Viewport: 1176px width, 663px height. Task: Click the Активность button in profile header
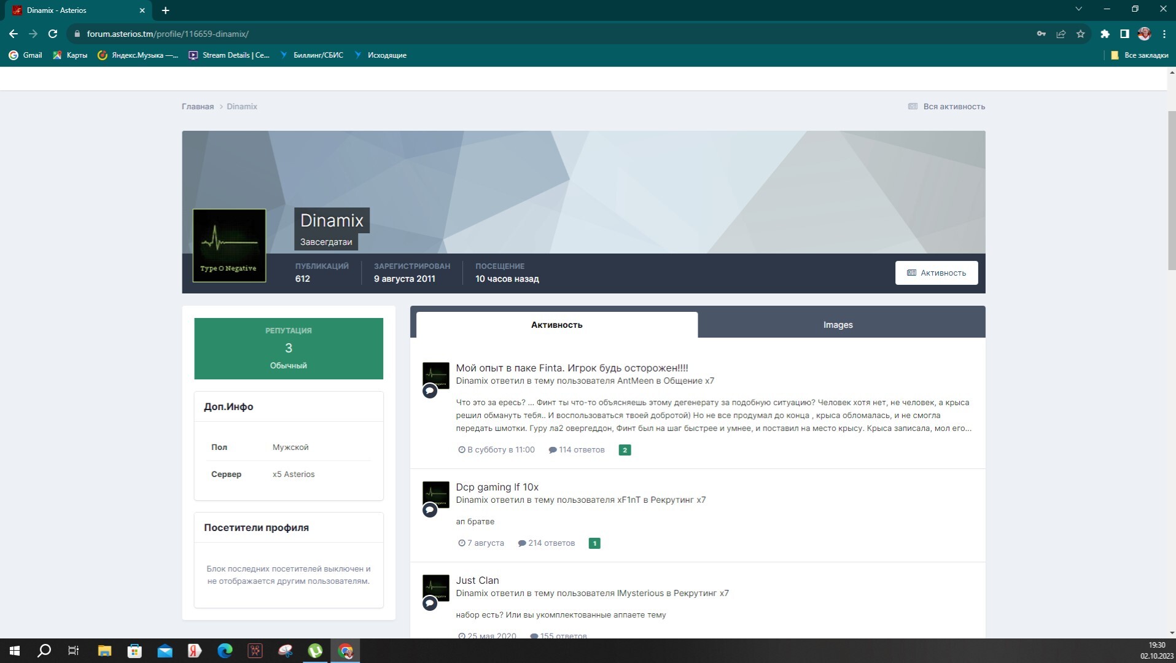pos(936,273)
